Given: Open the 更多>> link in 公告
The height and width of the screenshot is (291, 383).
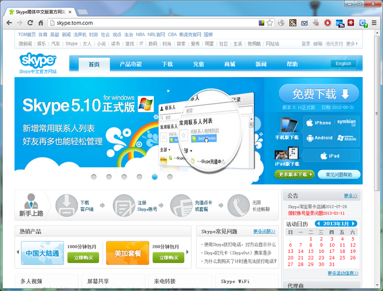Looking at the screenshot, I should pyautogui.click(x=350, y=196).
